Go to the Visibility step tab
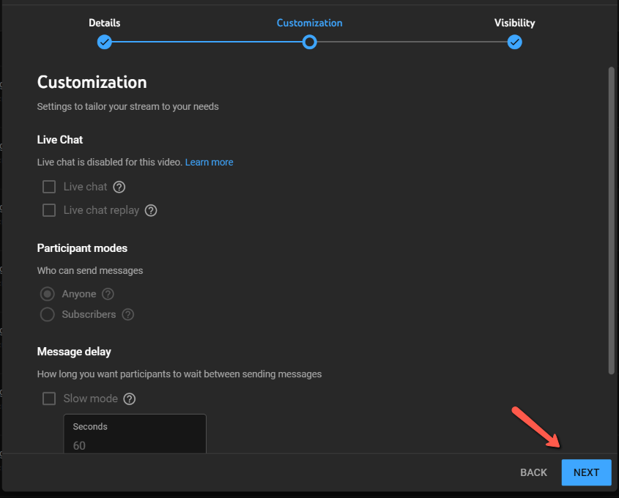 (515, 23)
